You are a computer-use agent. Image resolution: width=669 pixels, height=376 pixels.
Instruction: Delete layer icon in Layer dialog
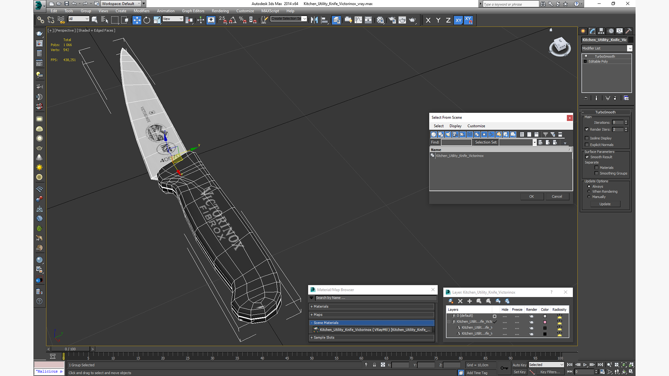pos(460,301)
